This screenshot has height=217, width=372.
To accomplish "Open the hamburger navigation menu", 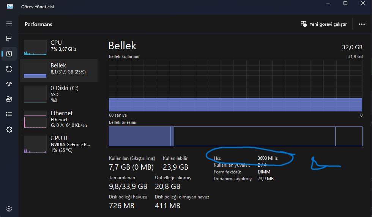I will point(9,23).
